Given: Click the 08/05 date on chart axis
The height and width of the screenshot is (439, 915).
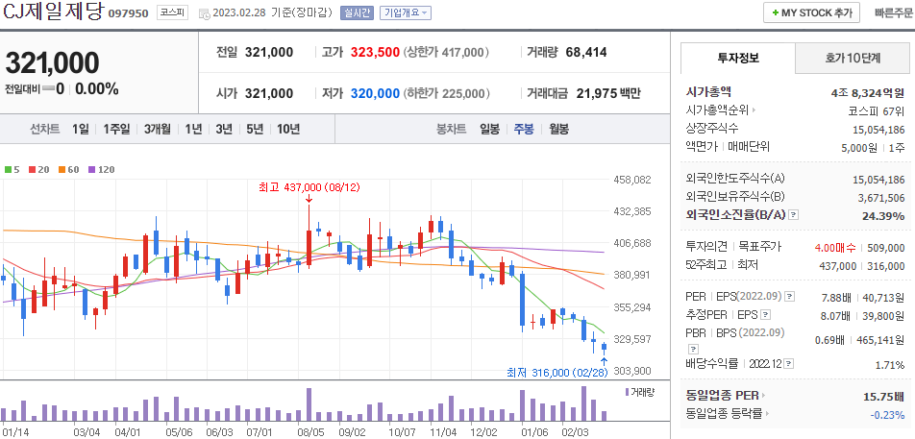Looking at the screenshot, I should pos(309,432).
